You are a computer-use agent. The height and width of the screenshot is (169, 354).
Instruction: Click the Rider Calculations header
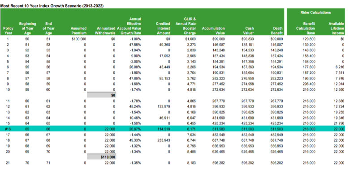coord(315,13)
